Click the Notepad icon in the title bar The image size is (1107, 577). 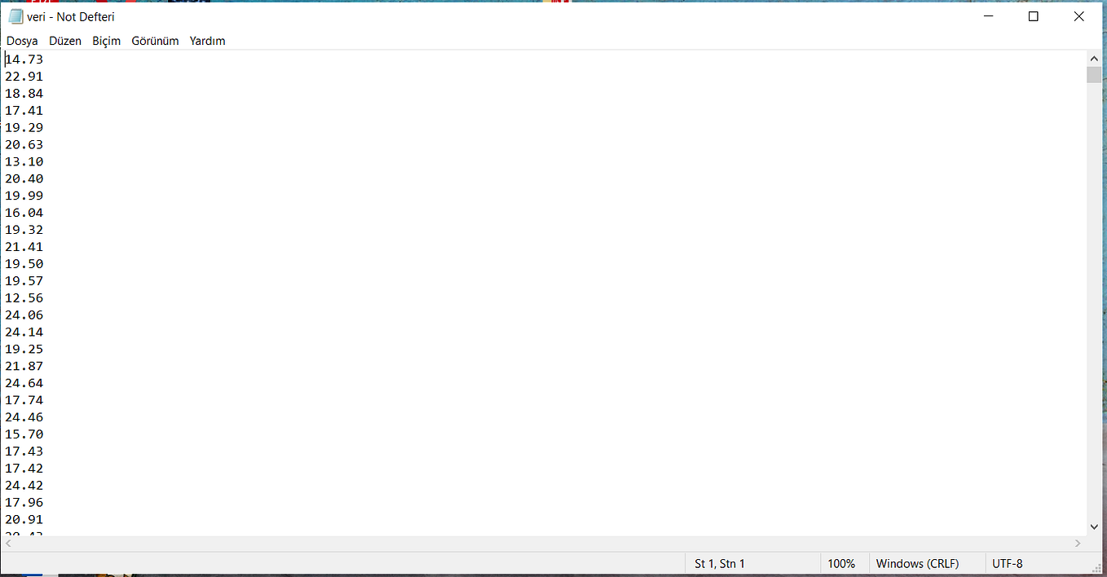[x=15, y=15]
